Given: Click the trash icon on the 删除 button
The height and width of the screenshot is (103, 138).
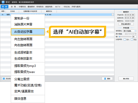Looking at the screenshot, I should coord(105,79).
